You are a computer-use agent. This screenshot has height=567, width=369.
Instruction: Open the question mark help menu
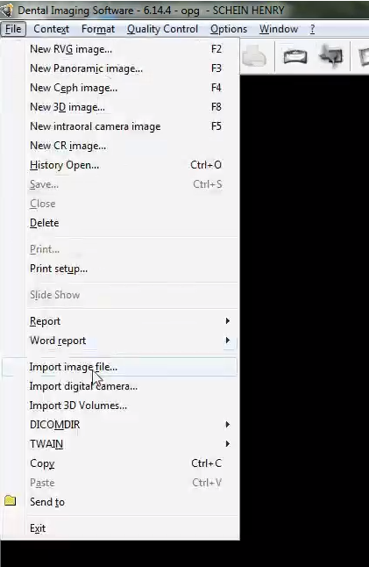coord(312,29)
